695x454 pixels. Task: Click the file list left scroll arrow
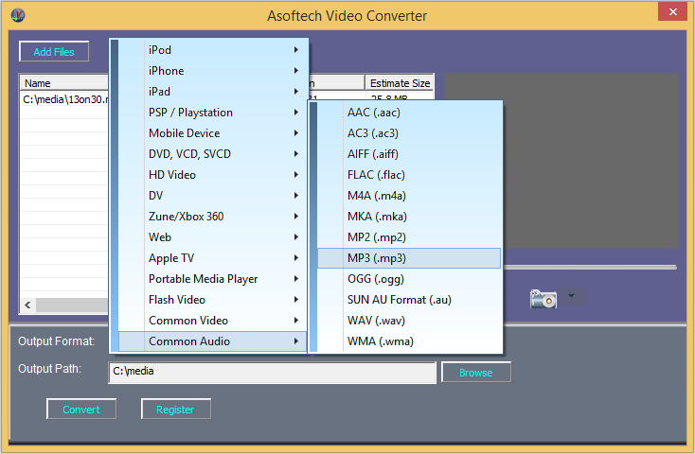pos(27,305)
